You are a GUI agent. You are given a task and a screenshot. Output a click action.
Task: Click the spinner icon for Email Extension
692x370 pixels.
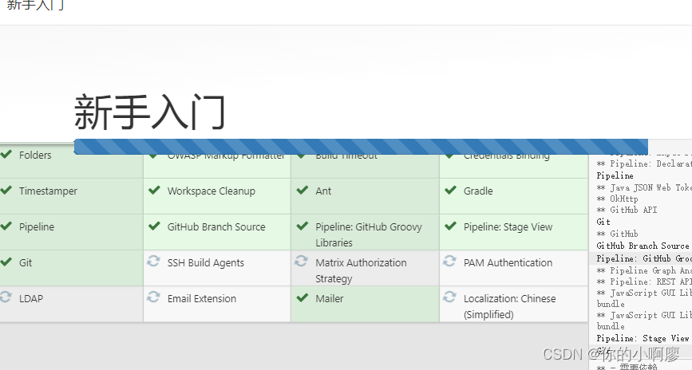pyautogui.click(x=153, y=297)
